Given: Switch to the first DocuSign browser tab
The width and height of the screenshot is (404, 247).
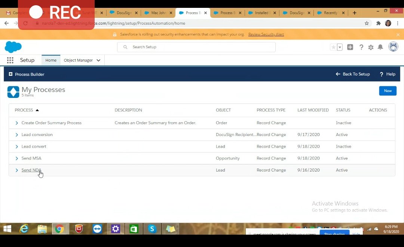Looking at the screenshot, I should 124,13.
